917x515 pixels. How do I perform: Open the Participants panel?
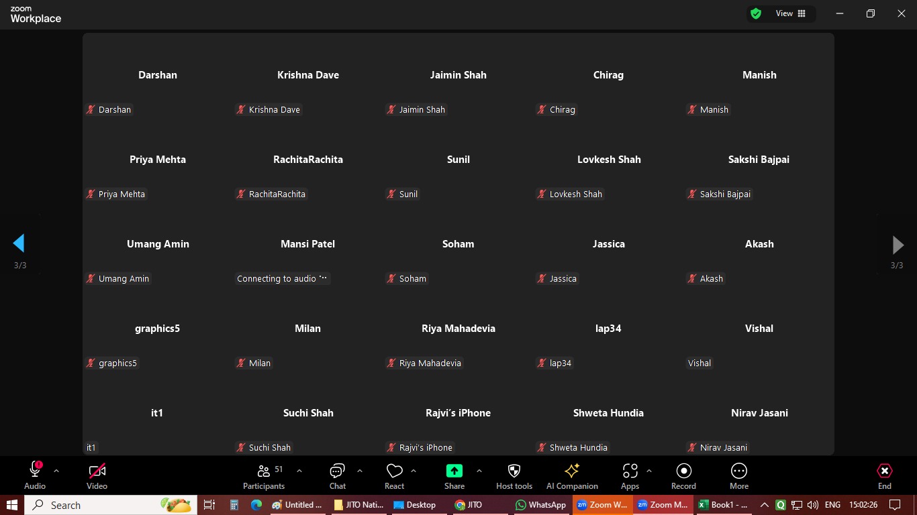264,476
